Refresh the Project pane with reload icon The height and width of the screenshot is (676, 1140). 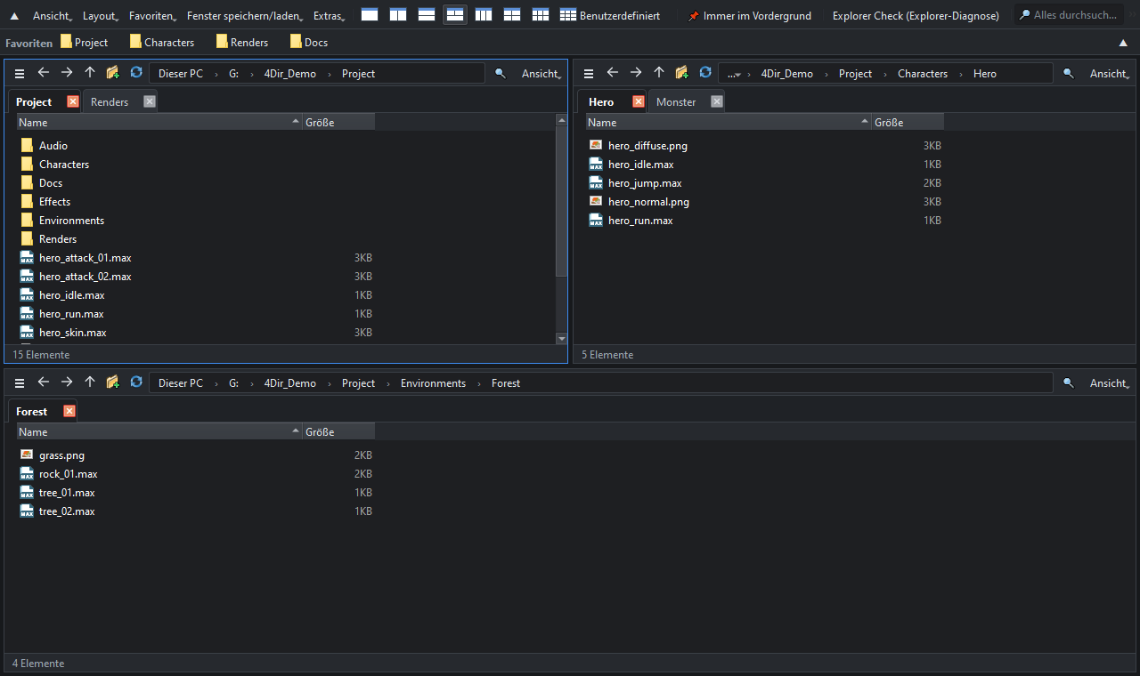point(136,73)
